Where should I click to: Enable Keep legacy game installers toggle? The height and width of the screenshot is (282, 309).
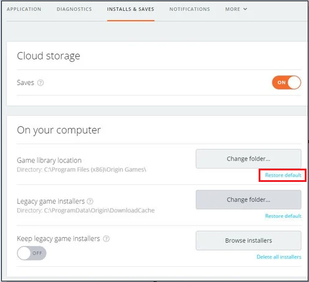[x=32, y=253]
